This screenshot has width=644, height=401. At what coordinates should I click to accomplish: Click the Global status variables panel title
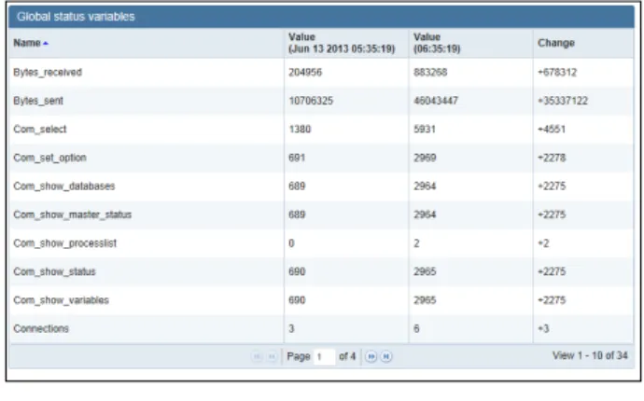[x=76, y=17]
